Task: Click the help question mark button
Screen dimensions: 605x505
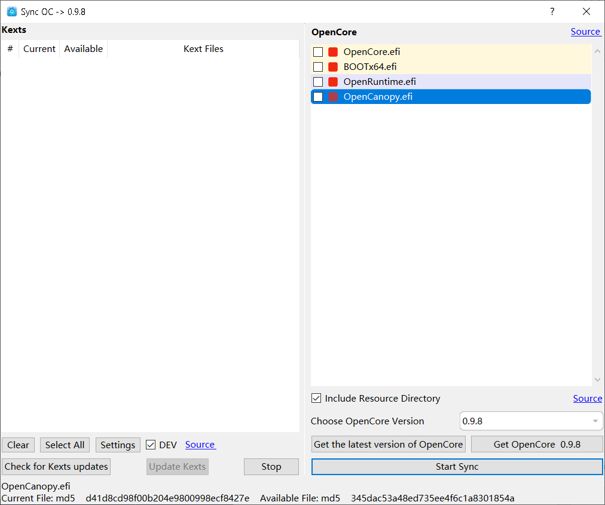Action: coord(552,11)
